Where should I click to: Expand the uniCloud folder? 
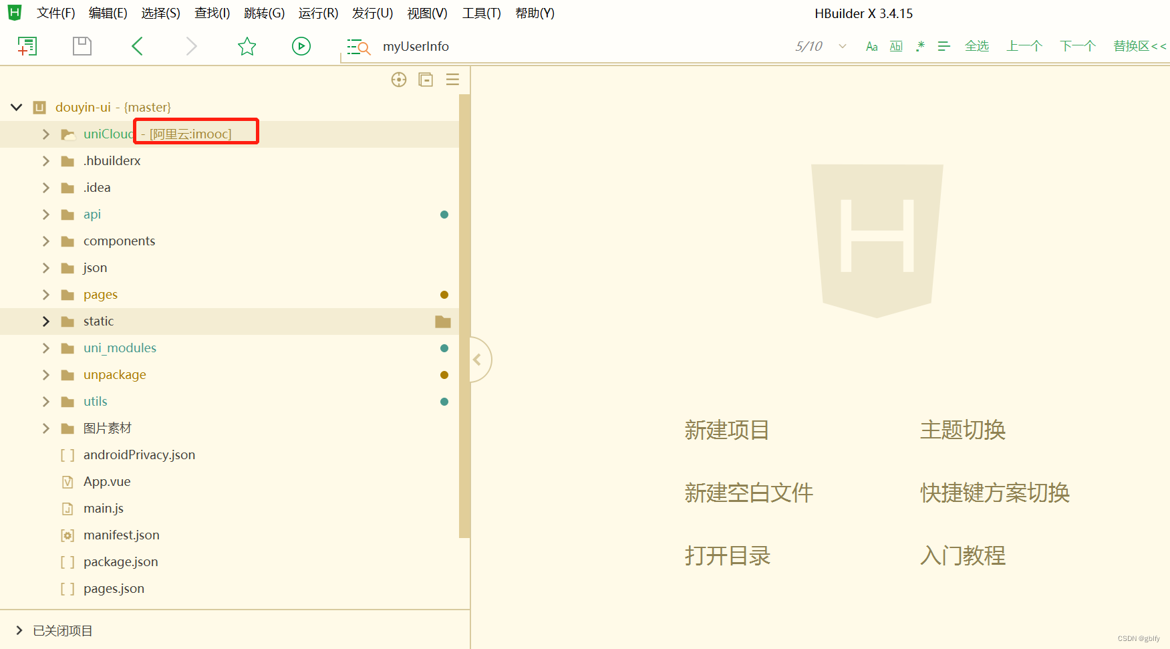(45, 134)
